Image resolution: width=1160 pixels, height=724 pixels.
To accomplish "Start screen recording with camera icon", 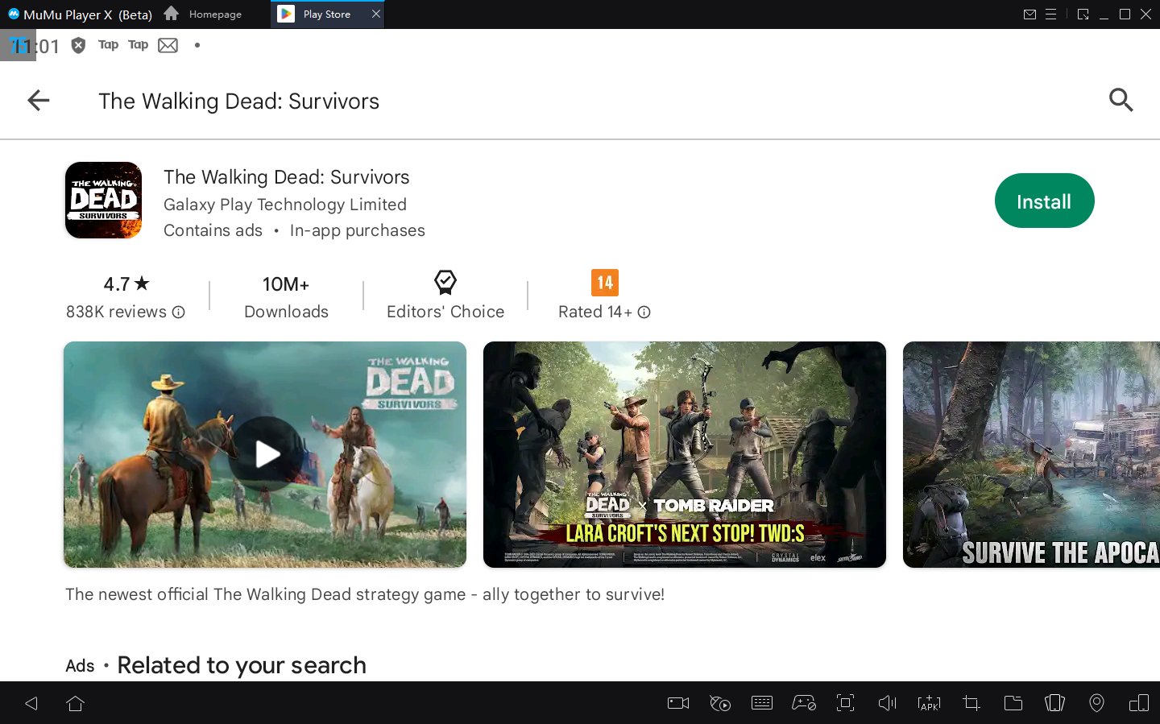I will 678,703.
